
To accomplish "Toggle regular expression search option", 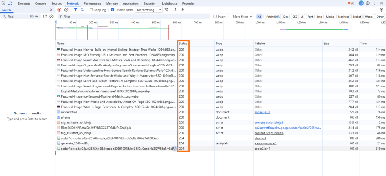I will pyautogui.click(x=32, y=17).
